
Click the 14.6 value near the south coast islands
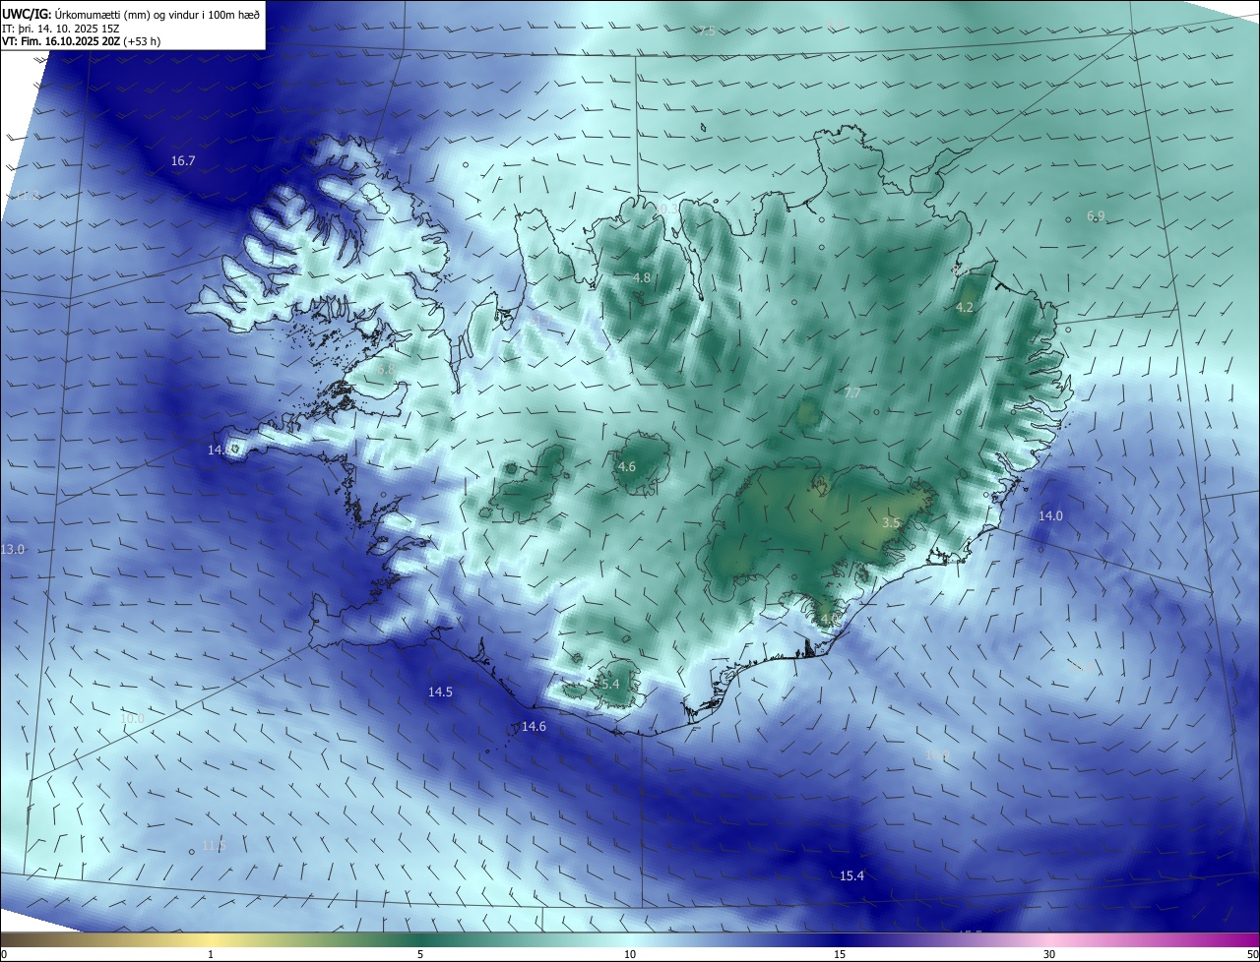(534, 727)
